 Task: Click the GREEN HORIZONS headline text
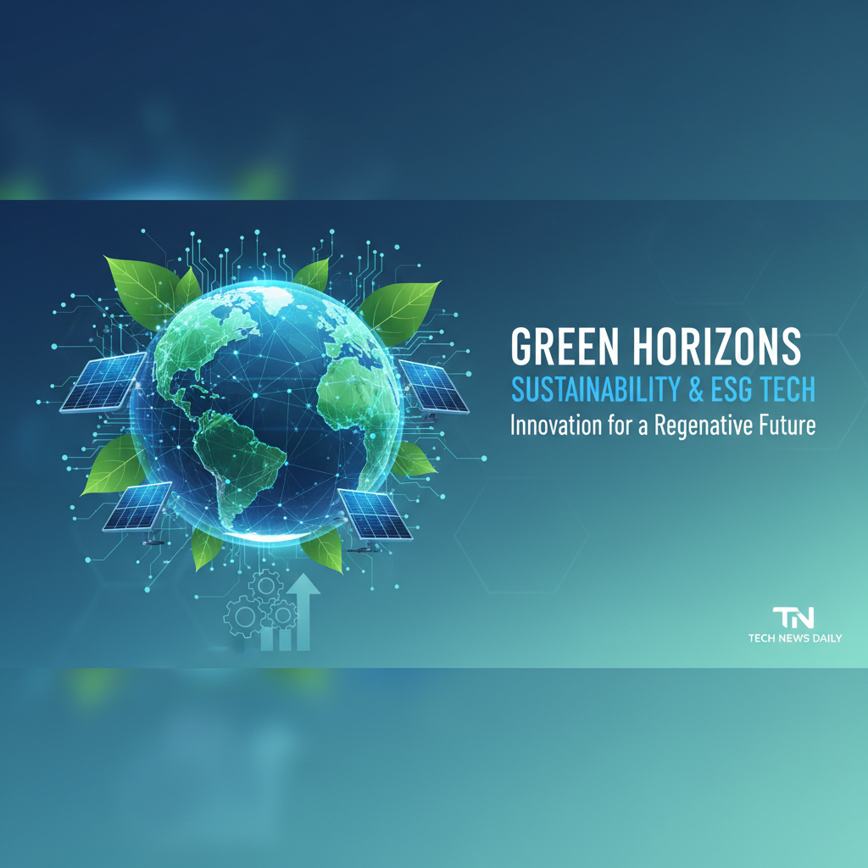point(655,346)
